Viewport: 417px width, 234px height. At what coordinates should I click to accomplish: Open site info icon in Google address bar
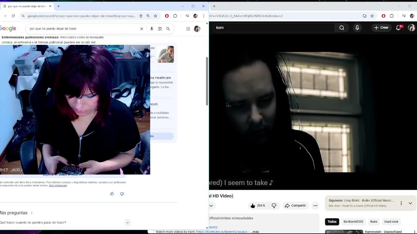23,16
